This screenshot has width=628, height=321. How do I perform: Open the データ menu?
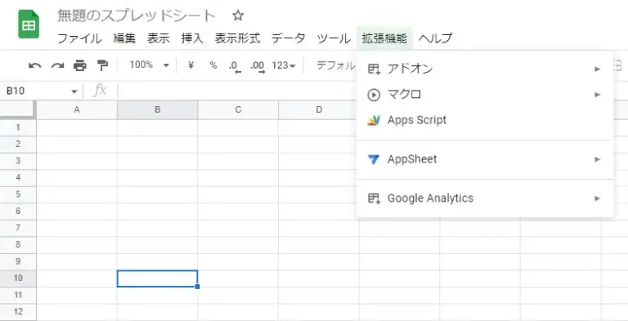click(x=289, y=38)
